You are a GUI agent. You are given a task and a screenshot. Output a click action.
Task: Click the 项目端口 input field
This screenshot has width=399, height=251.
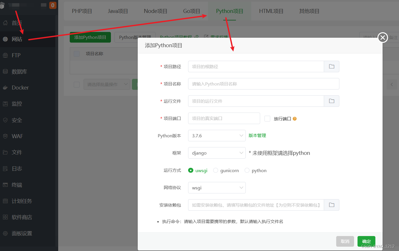pos(224,118)
